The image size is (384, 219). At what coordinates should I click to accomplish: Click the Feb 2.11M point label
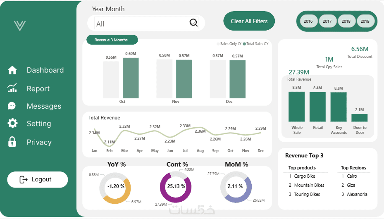tap(110, 142)
